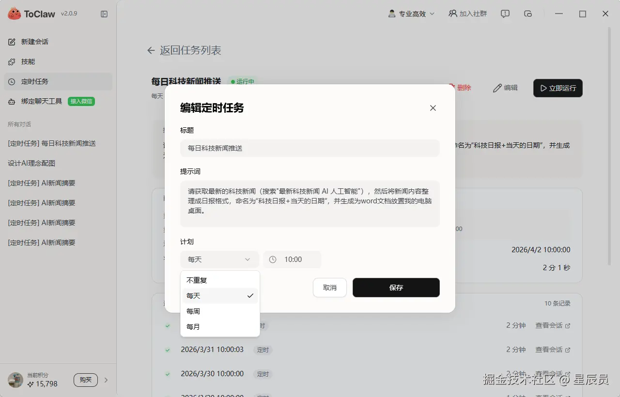This screenshot has width=620, height=397.
Task: Click the 10 条记录 label
Action: point(558,304)
